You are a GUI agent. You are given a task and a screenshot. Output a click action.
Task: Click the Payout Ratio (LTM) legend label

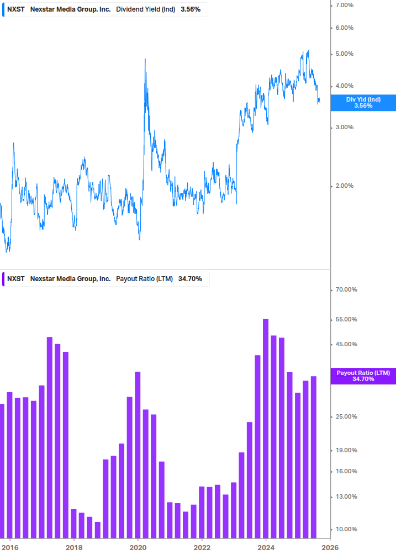point(144,279)
